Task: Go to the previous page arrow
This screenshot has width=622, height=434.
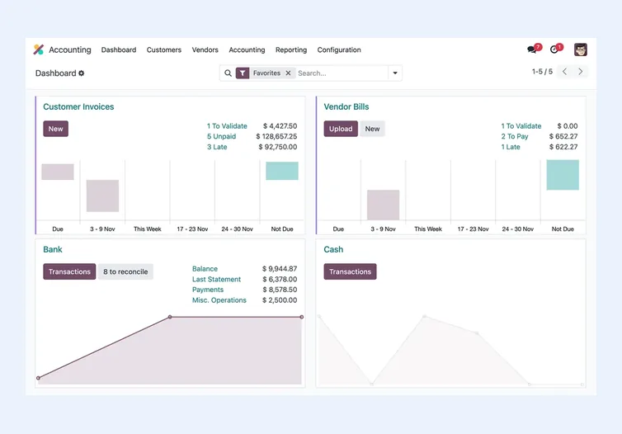Action: 564,72
